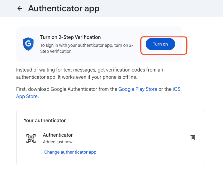Open the Google Play Store link

pos(138,89)
